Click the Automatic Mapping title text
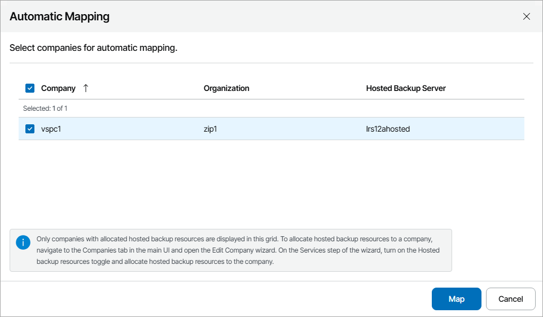This screenshot has height=317, width=543. 59,16
